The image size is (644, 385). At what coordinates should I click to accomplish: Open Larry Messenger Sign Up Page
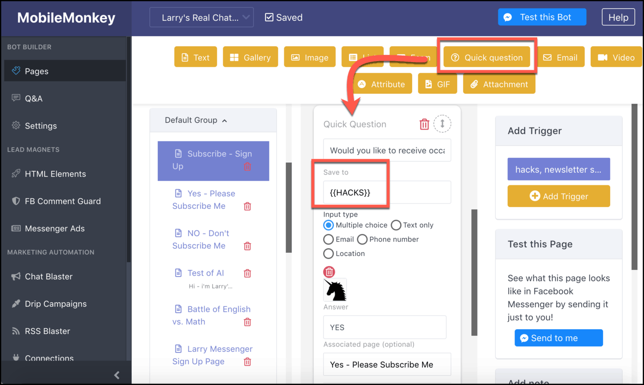212,355
